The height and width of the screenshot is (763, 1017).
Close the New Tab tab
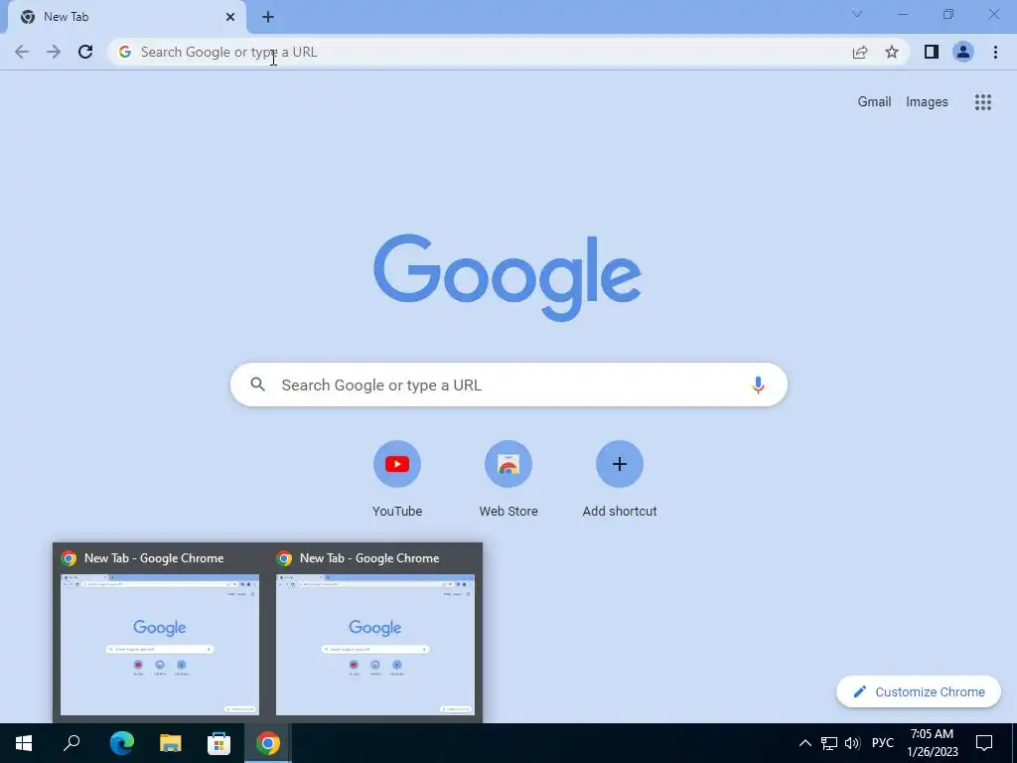coord(230,17)
